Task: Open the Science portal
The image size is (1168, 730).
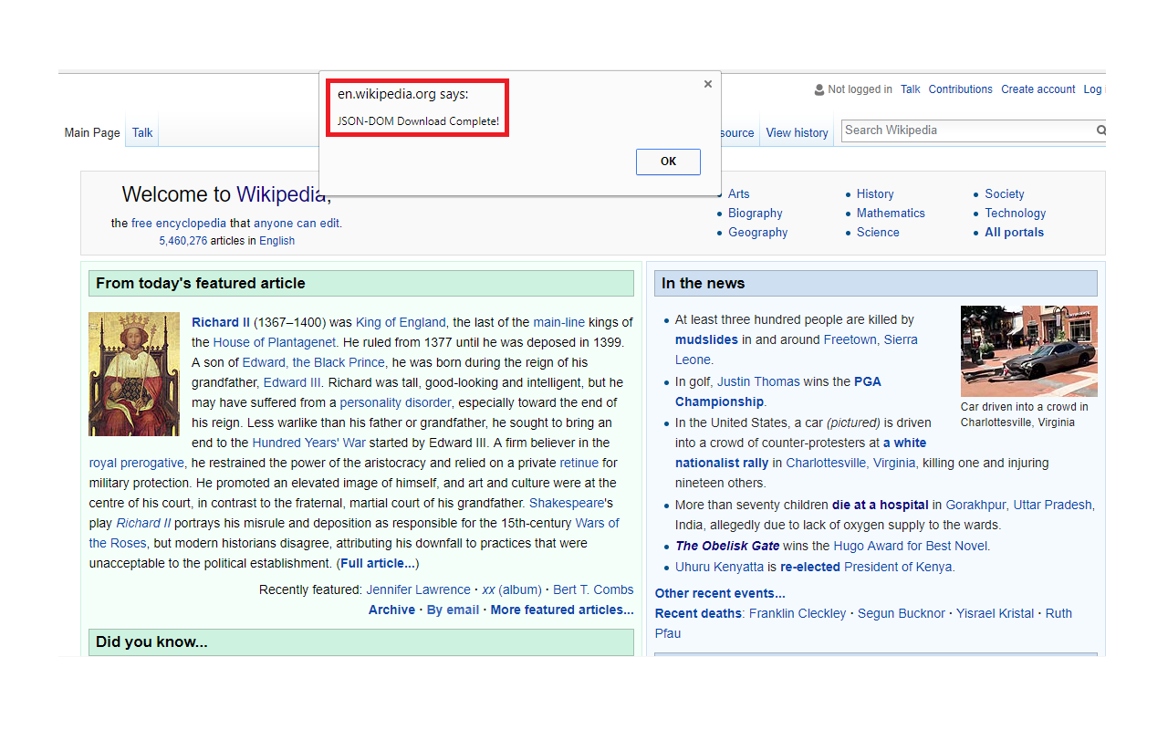Action: tap(878, 233)
